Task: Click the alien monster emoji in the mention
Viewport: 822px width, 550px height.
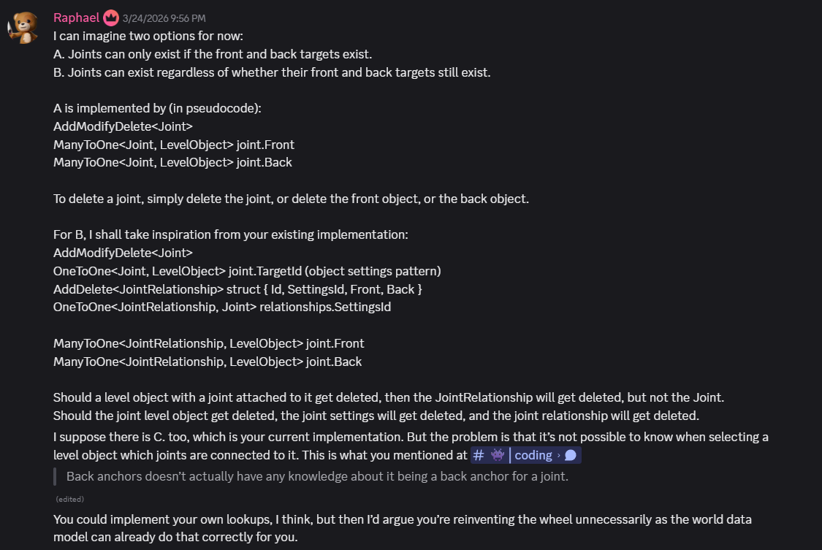Action: [x=497, y=455]
